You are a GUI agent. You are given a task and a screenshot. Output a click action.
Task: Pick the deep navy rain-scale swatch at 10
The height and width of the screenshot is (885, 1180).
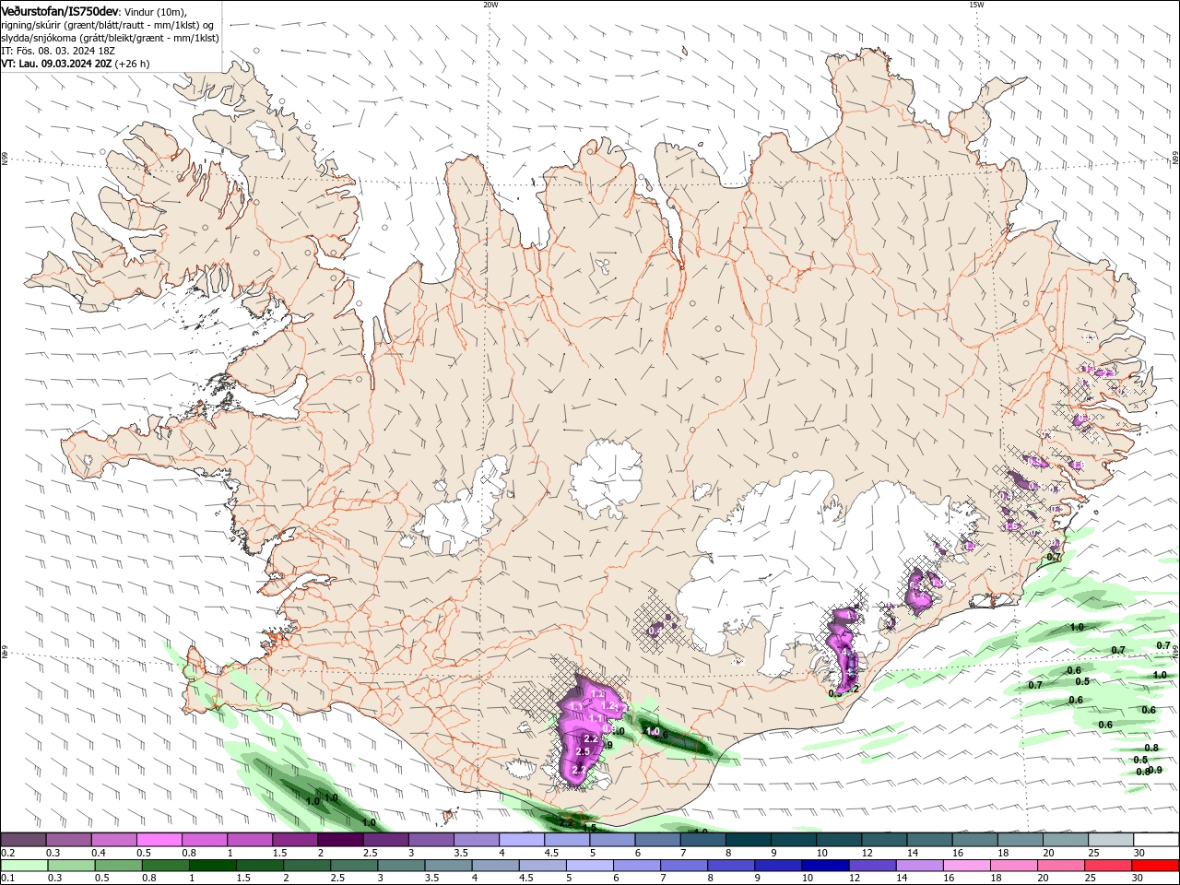click(x=826, y=866)
